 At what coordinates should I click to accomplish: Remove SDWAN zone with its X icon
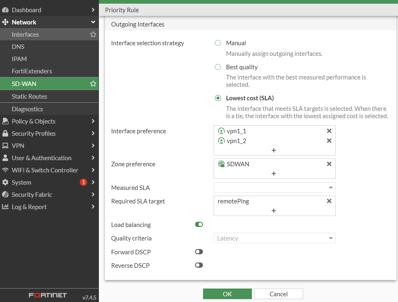pos(329,164)
